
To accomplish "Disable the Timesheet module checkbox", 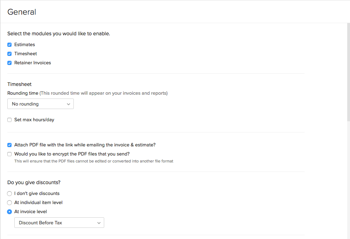I will pyautogui.click(x=9, y=54).
